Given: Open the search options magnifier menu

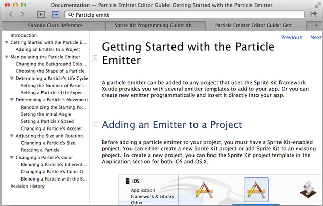Looking at the screenshot, I should coord(71,15).
